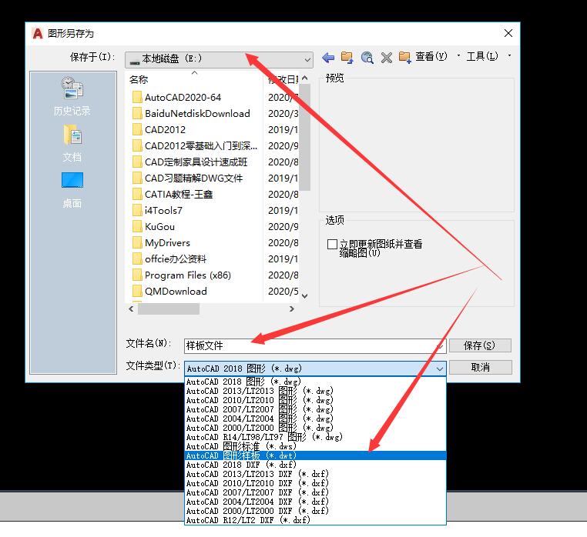Open the 查看(V) dropdown menu
Viewport: 587px width, 537px height.
click(x=438, y=56)
